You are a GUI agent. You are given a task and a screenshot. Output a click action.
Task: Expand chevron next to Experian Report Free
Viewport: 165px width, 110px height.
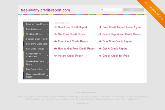(x=47, y=24)
